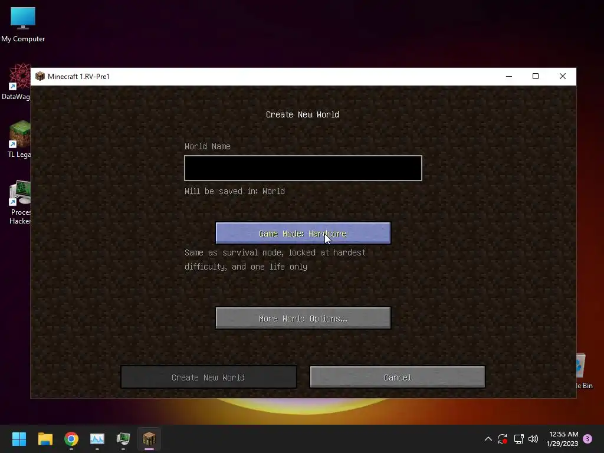Maximize the Minecraft window

[x=536, y=76]
